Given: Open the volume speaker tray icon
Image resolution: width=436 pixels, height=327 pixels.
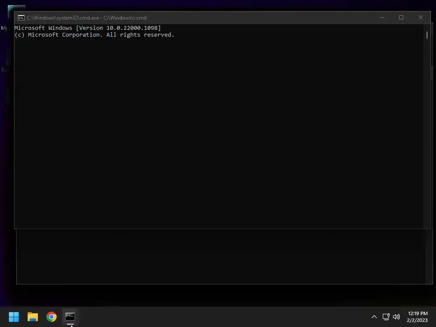Looking at the screenshot, I should point(396,317).
